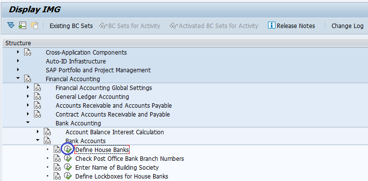Execute Define Lockboxes for House Banks activity icon
The width and height of the screenshot is (368, 181).
(x=67, y=176)
